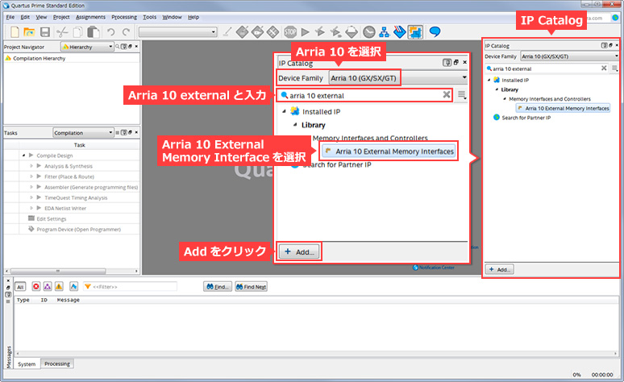Open Device Family dropdown in right IP Catalog
624x382 pixels.
pyautogui.click(x=569, y=56)
